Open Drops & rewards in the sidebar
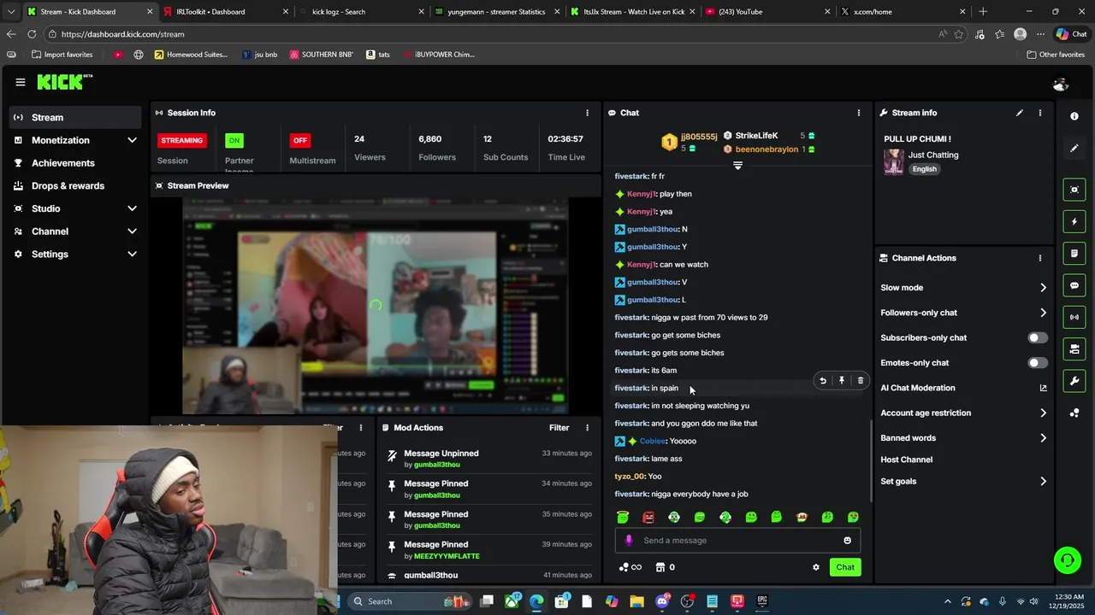Viewport: 1095px width, 615px height. coord(75,186)
